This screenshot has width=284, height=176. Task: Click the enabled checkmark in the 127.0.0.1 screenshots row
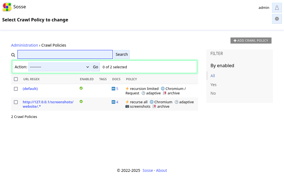(81, 102)
